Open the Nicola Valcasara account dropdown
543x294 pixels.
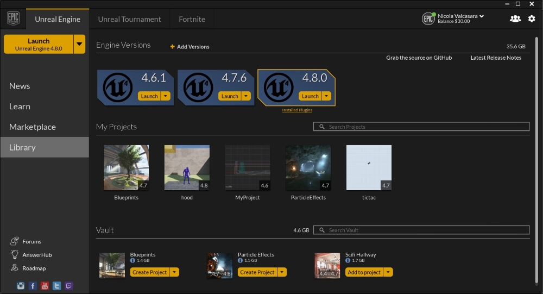click(482, 16)
